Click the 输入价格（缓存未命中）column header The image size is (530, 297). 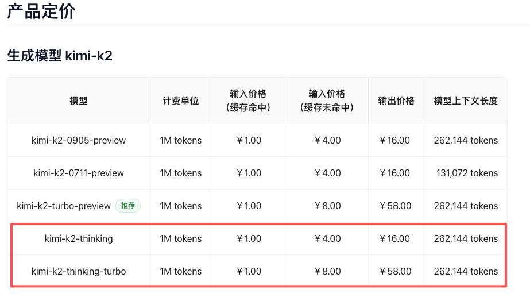pyautogui.click(x=327, y=101)
